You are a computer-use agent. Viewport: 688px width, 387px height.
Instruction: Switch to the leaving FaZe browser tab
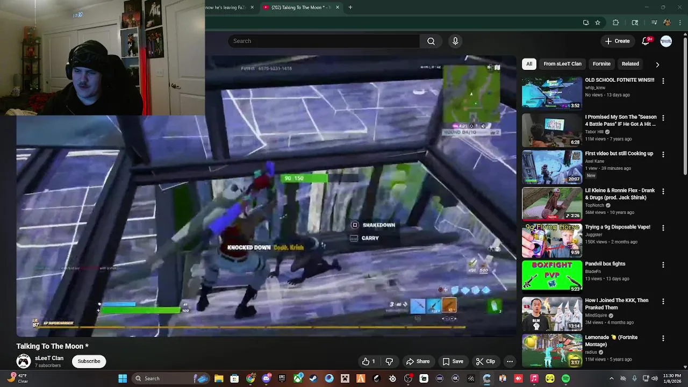230,8
